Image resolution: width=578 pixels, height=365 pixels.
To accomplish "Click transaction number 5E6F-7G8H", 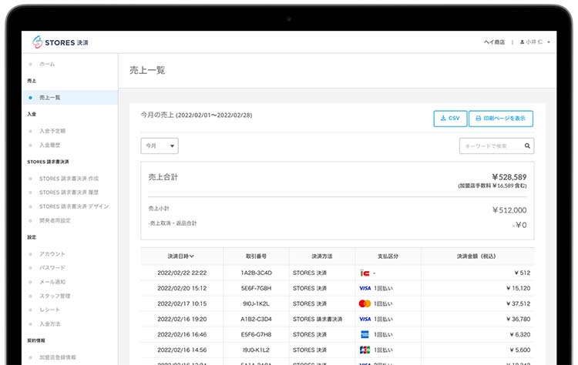I will click(256, 289).
